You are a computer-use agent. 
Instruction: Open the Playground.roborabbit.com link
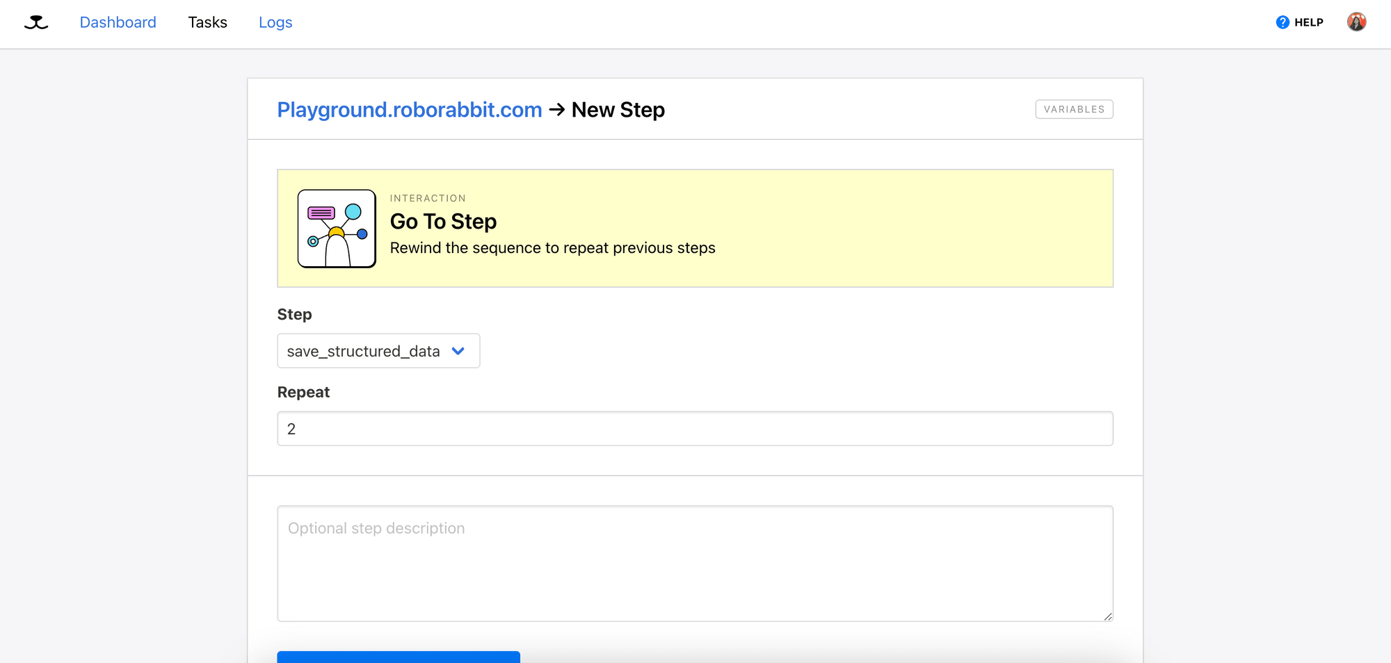pos(410,109)
